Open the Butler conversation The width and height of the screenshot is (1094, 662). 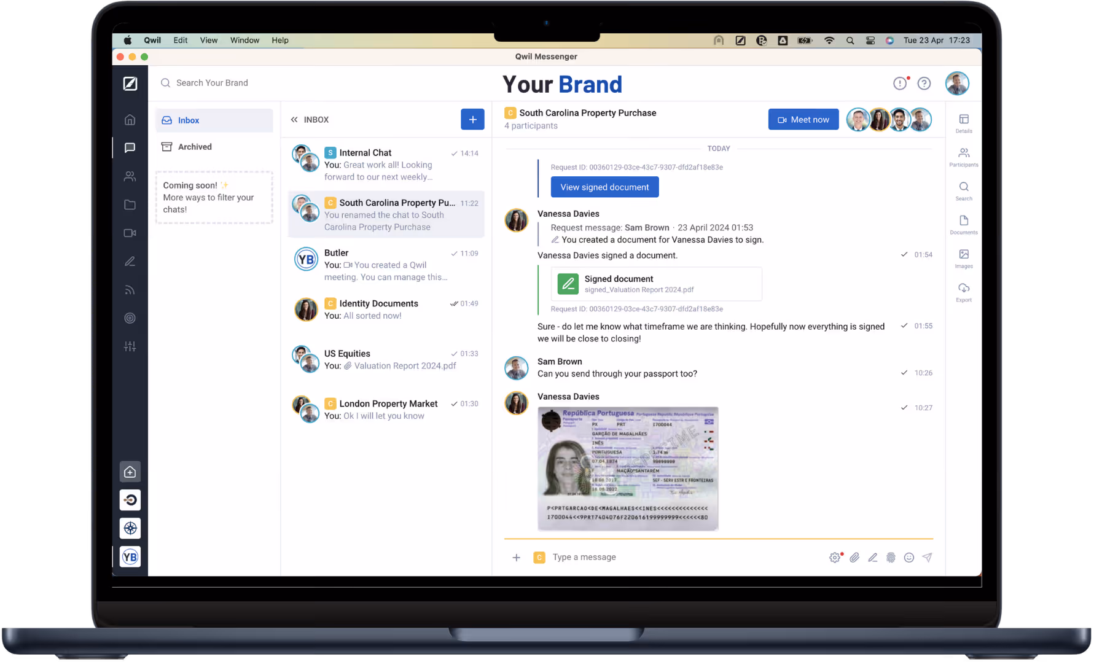pyautogui.click(x=386, y=265)
